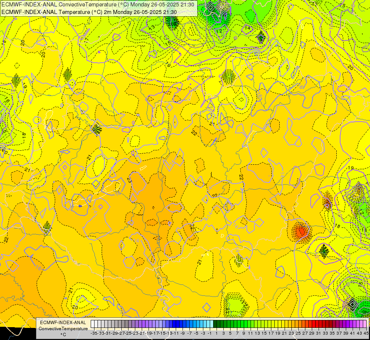Click the 39 value on the legend scale

(x=346, y=334)
